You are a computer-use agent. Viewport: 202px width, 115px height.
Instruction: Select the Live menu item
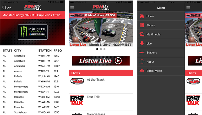tap(161, 44)
